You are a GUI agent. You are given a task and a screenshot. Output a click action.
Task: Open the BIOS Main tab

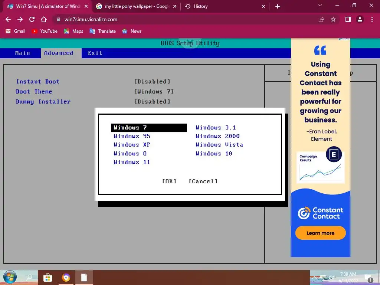22,53
